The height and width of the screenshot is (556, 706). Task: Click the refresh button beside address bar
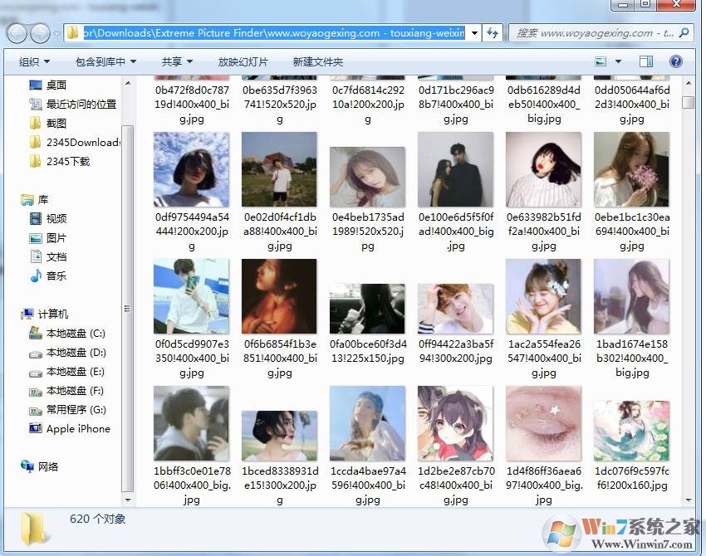coord(493,33)
